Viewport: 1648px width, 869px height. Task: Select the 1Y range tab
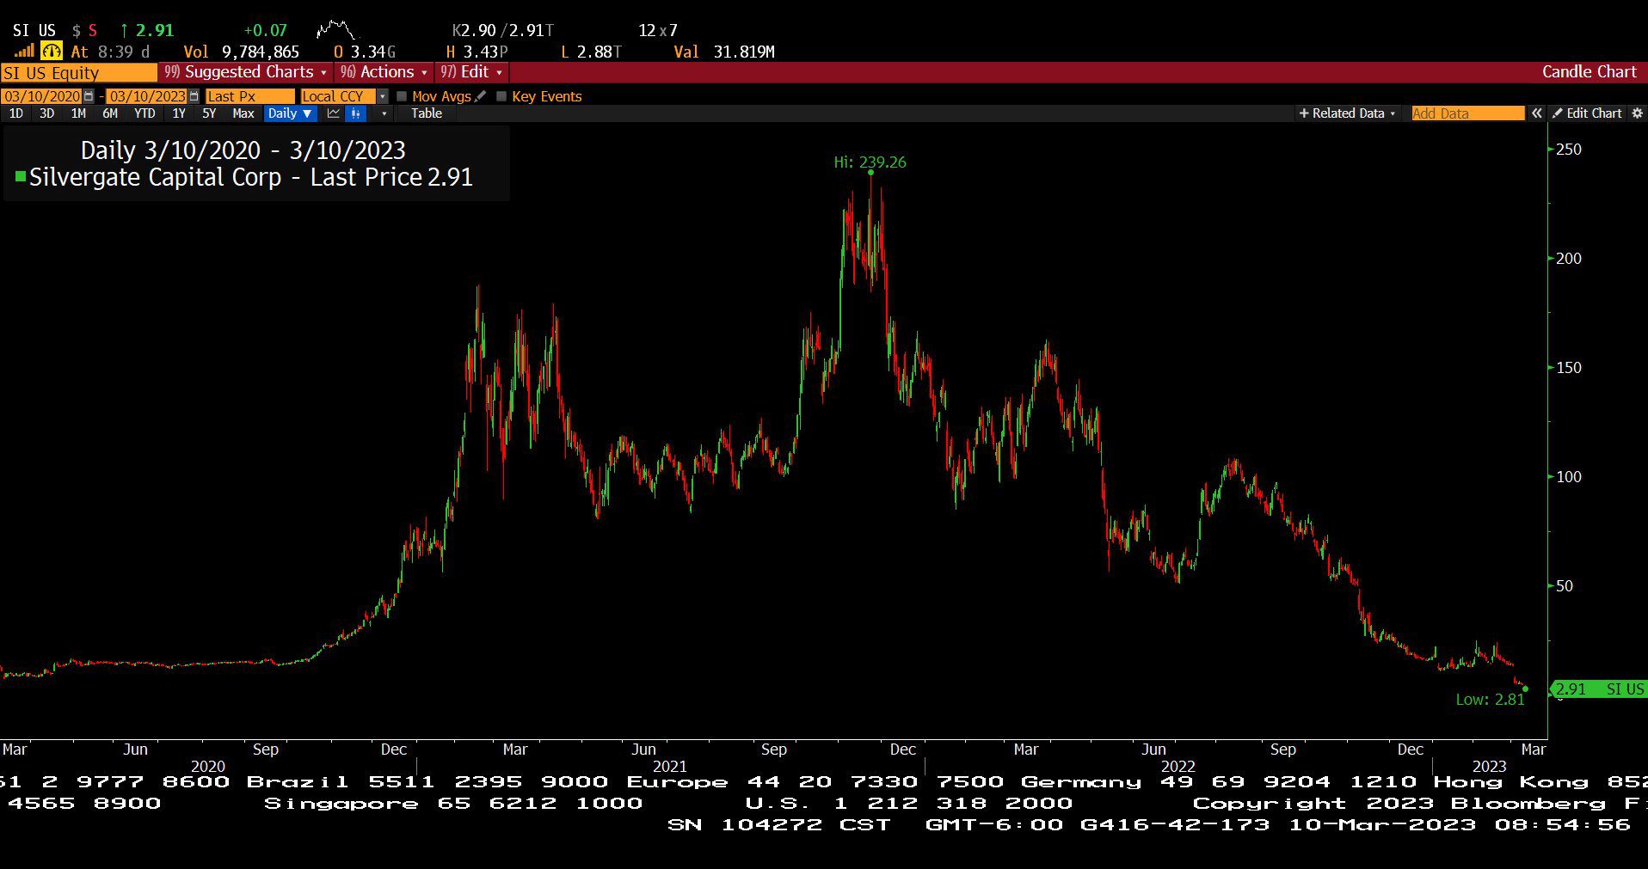[x=178, y=113]
